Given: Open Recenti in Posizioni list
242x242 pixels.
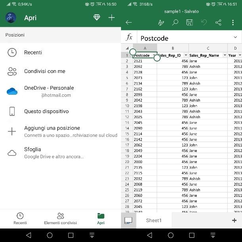Looking at the screenshot, I should click(x=60, y=52).
